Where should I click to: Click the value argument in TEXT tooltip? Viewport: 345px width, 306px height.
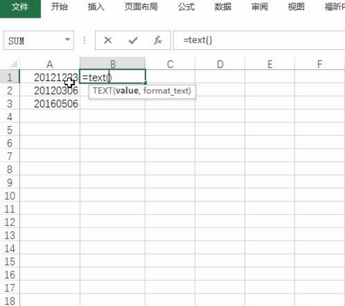(127, 91)
